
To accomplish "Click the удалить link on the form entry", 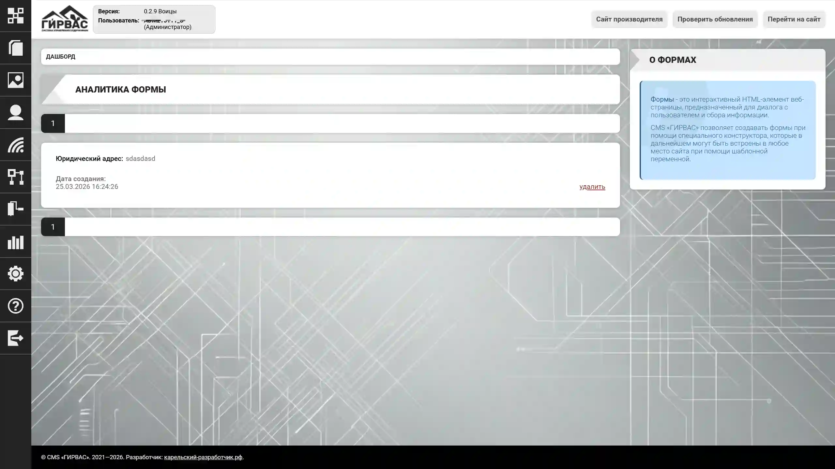I will (592, 187).
